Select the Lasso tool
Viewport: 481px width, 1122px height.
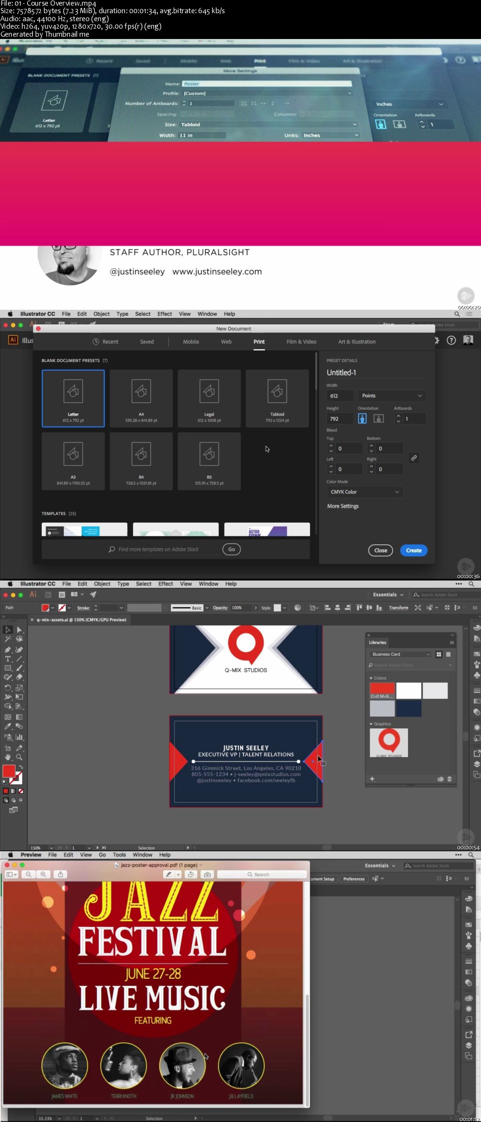[19, 639]
